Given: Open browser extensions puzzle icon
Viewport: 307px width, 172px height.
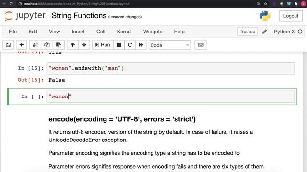Looking at the screenshot, I should [x=296, y=4].
